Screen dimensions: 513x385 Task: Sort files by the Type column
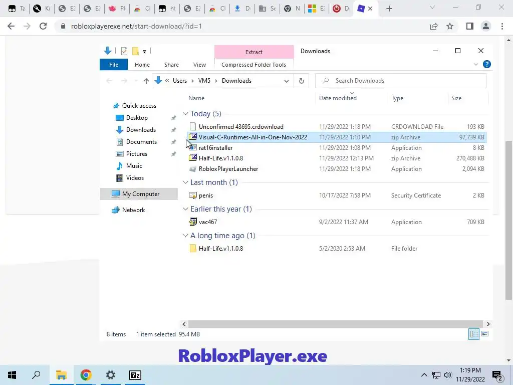coord(397,98)
